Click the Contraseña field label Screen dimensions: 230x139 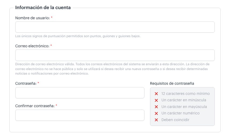pyautogui.click(x=26, y=83)
